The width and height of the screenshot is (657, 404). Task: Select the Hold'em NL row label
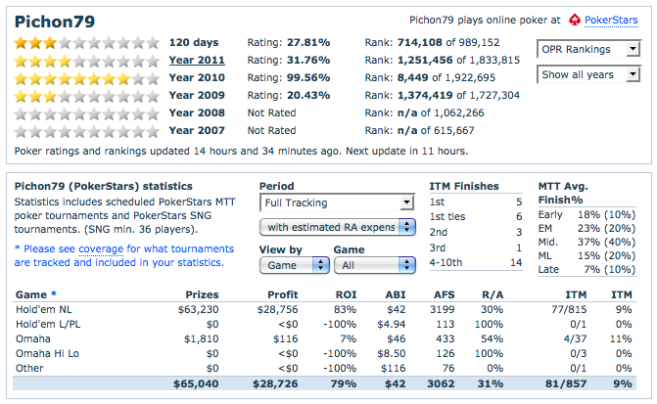[44, 309]
